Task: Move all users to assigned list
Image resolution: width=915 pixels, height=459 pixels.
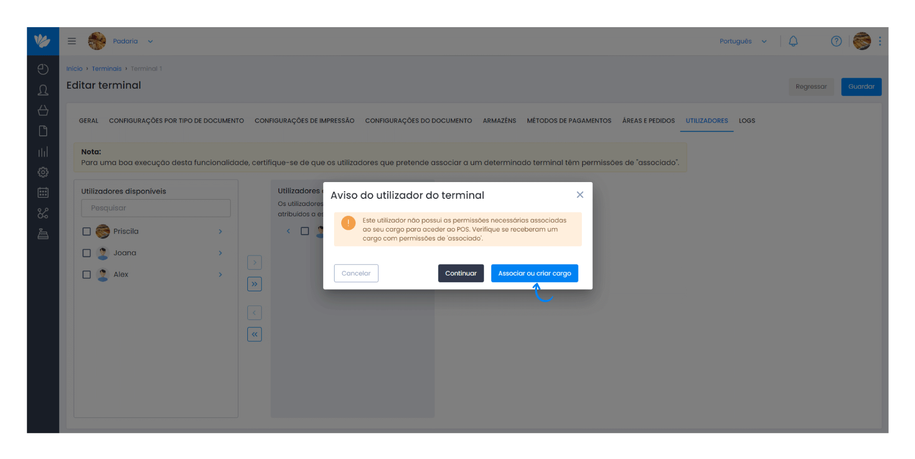Action: pyautogui.click(x=254, y=284)
